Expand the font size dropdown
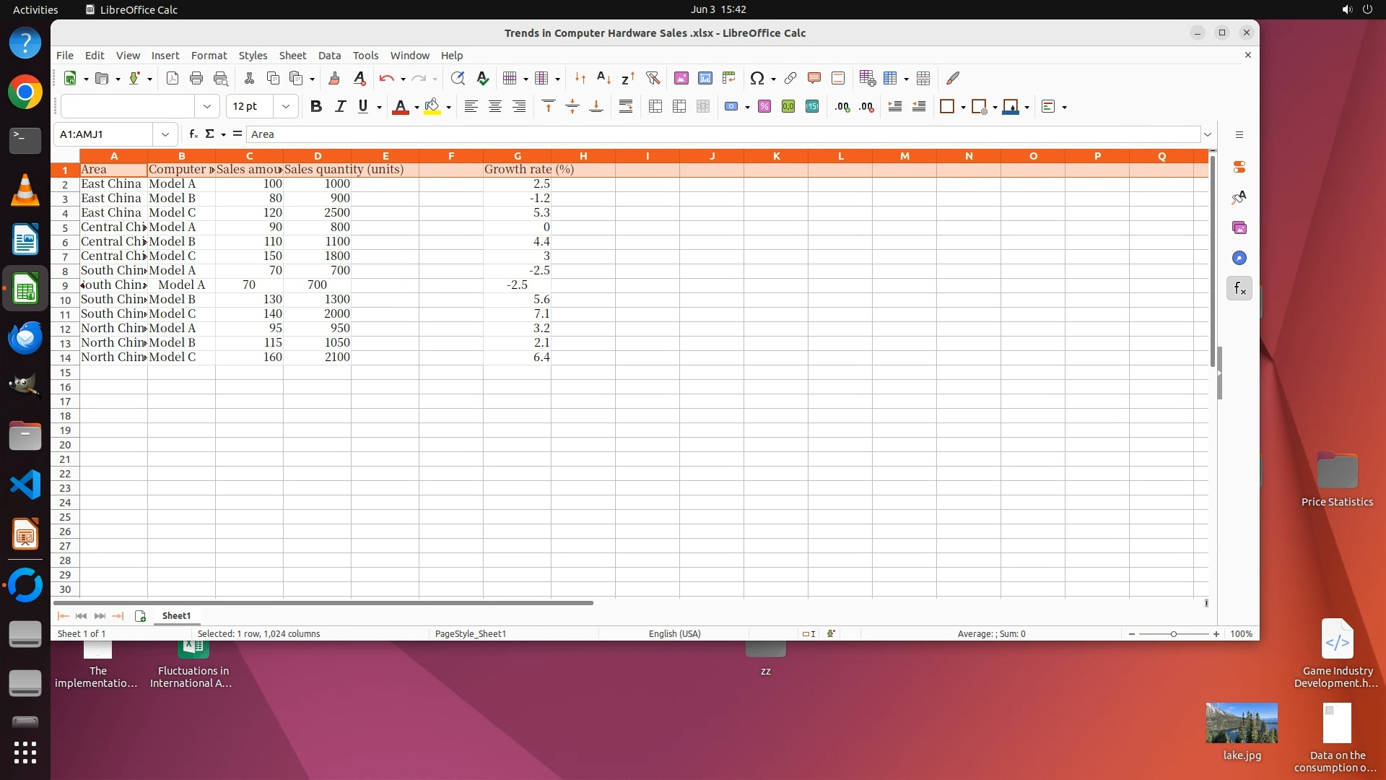Viewport: 1386px width, 780px height. click(286, 107)
